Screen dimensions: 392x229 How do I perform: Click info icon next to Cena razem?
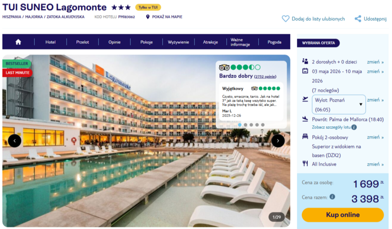coord(332,197)
